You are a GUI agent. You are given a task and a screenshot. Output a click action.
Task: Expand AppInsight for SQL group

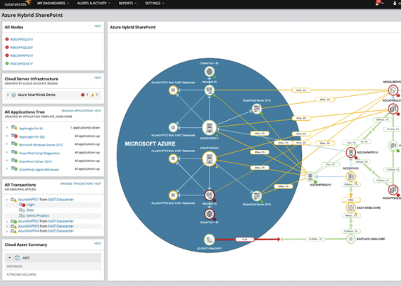(7, 136)
